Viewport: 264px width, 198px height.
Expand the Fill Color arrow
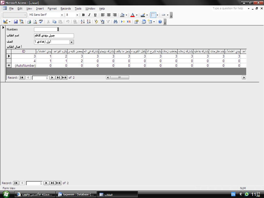(126, 15)
